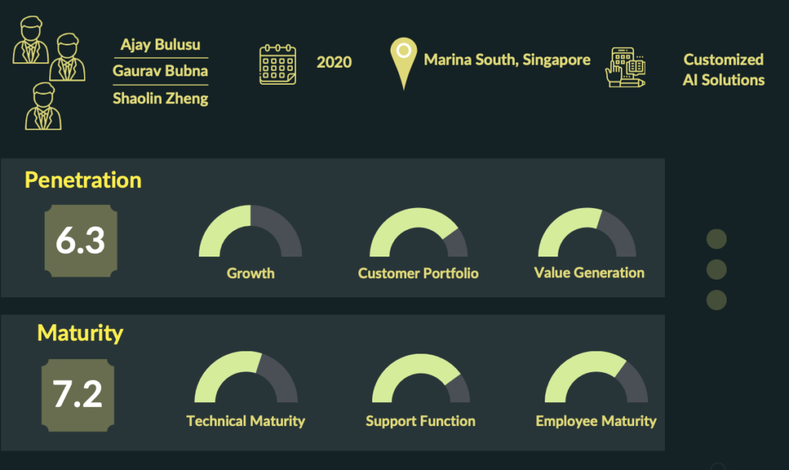Click the customized AI solutions icon
The height and width of the screenshot is (470, 789).
[x=626, y=68]
